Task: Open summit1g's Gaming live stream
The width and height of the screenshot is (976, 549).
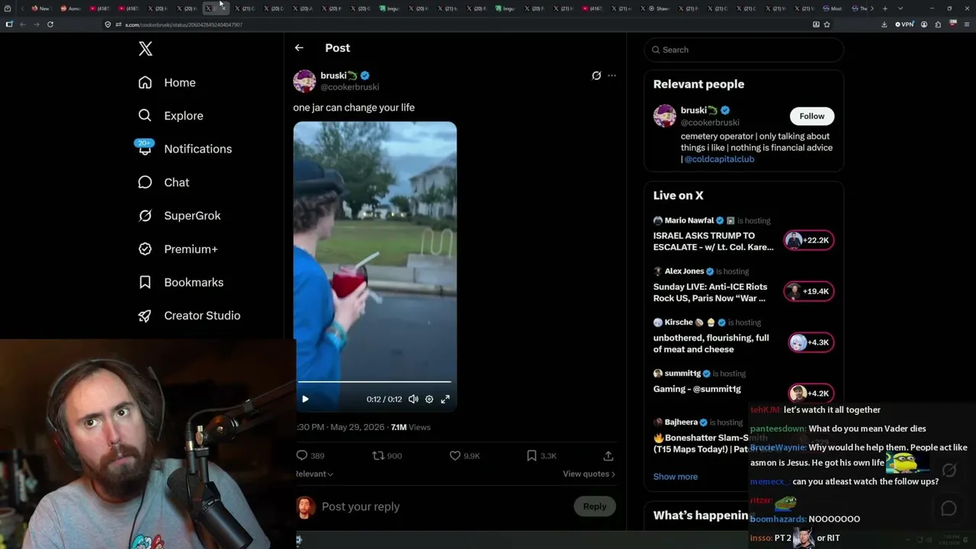Action: [697, 389]
